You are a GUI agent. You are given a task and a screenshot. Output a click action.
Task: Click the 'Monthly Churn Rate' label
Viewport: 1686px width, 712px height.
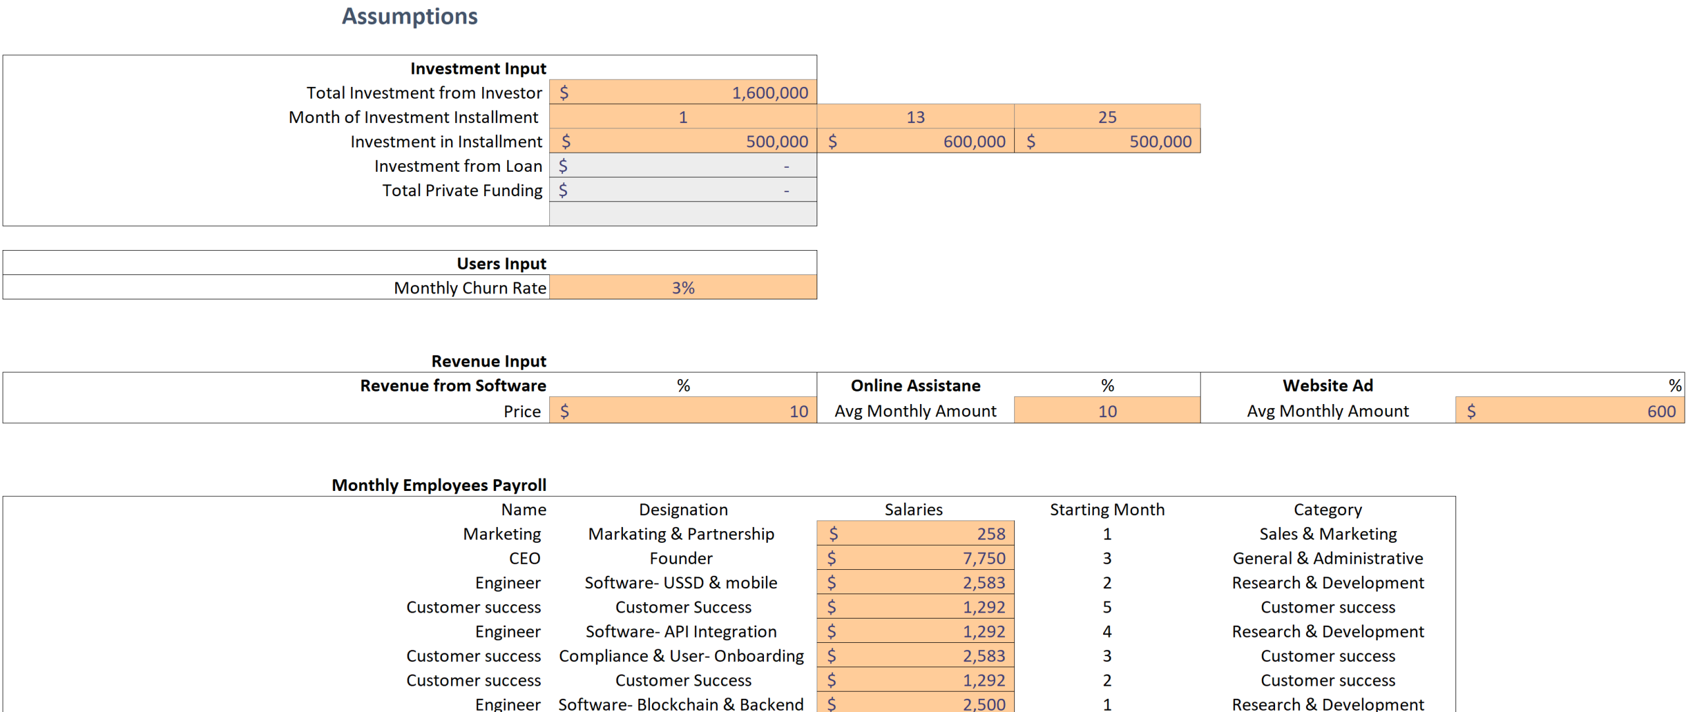tap(470, 288)
